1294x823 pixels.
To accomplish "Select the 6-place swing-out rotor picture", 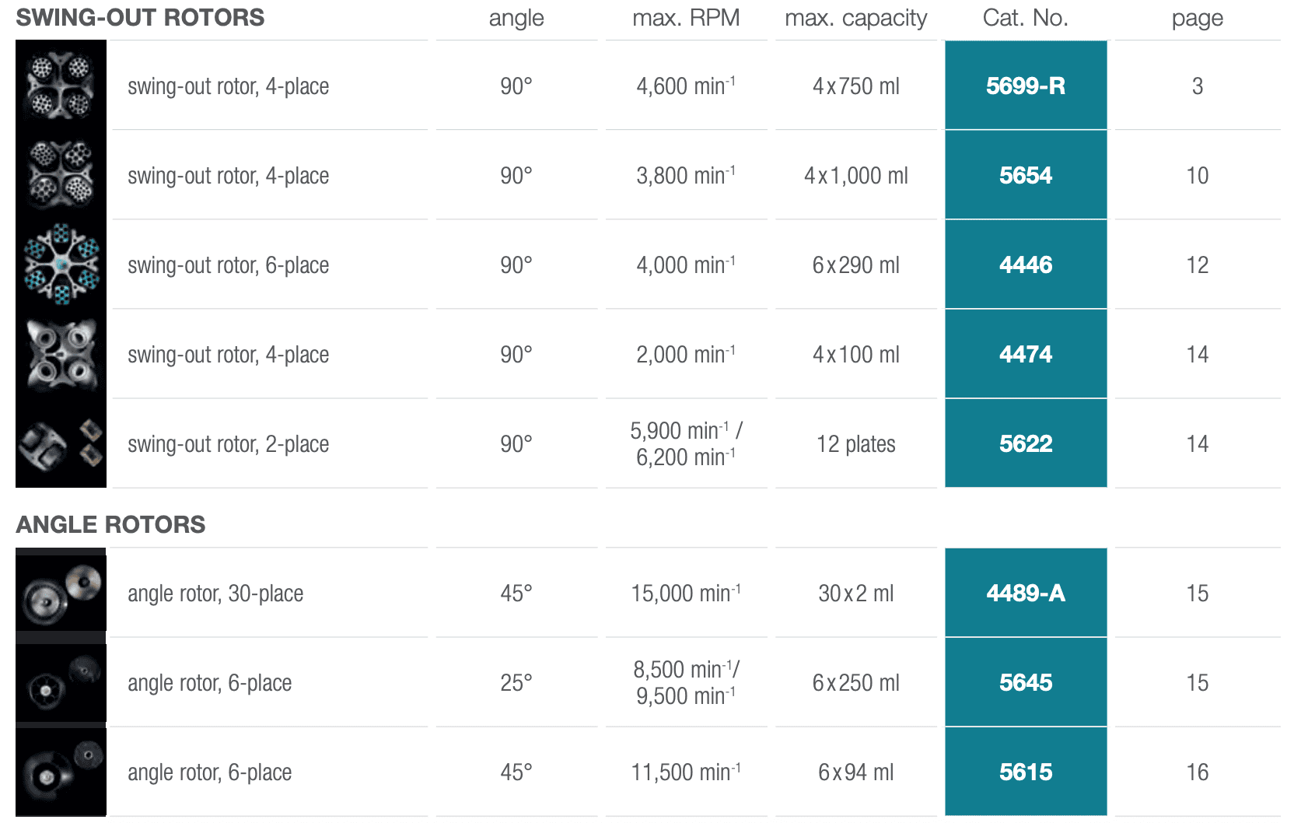I will (61, 264).
